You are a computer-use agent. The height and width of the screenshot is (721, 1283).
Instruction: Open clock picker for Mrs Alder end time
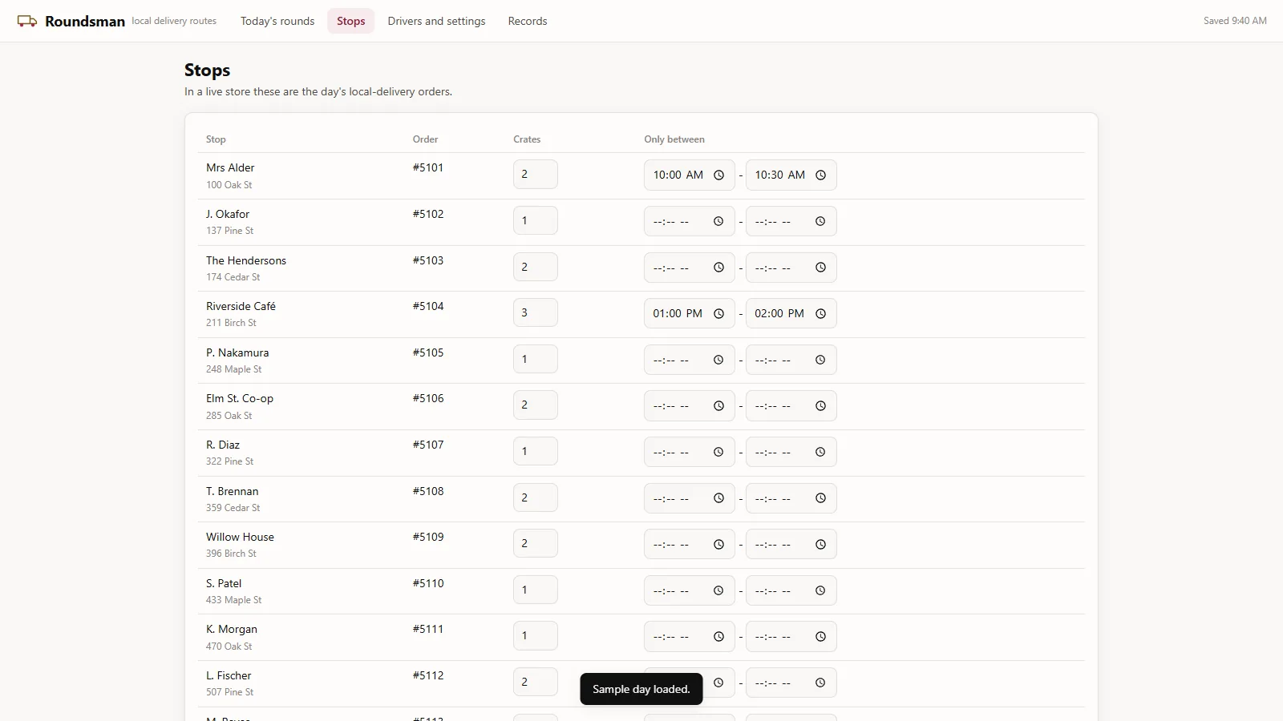click(x=820, y=175)
